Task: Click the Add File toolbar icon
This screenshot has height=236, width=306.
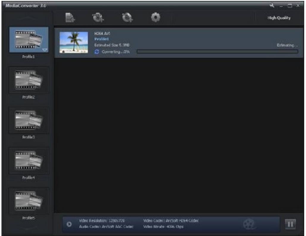Action: point(70,18)
